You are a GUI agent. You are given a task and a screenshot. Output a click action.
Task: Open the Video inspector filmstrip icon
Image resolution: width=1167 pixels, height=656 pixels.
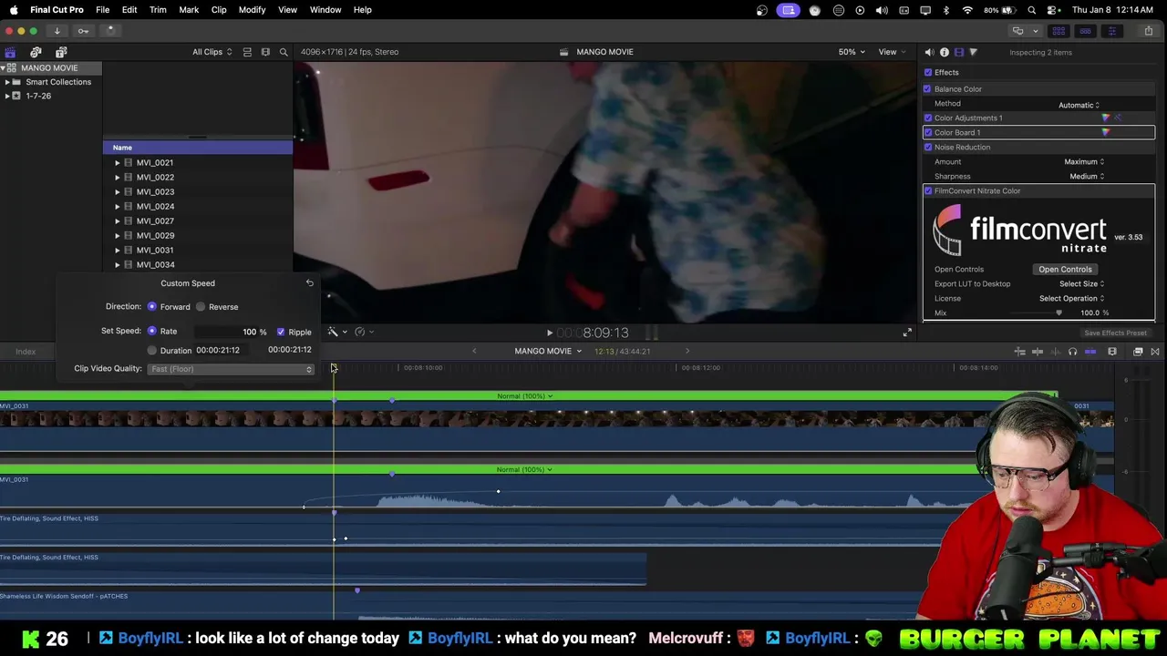pos(958,52)
